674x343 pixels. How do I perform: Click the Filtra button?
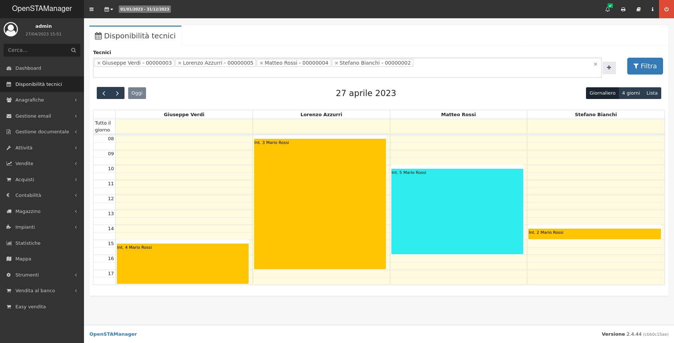(x=645, y=66)
